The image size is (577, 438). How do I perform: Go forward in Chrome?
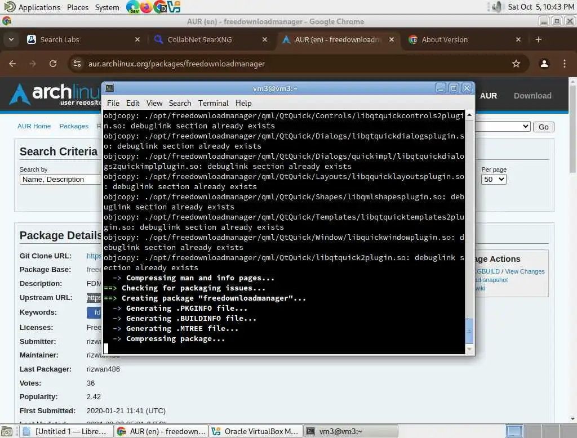[x=33, y=64]
